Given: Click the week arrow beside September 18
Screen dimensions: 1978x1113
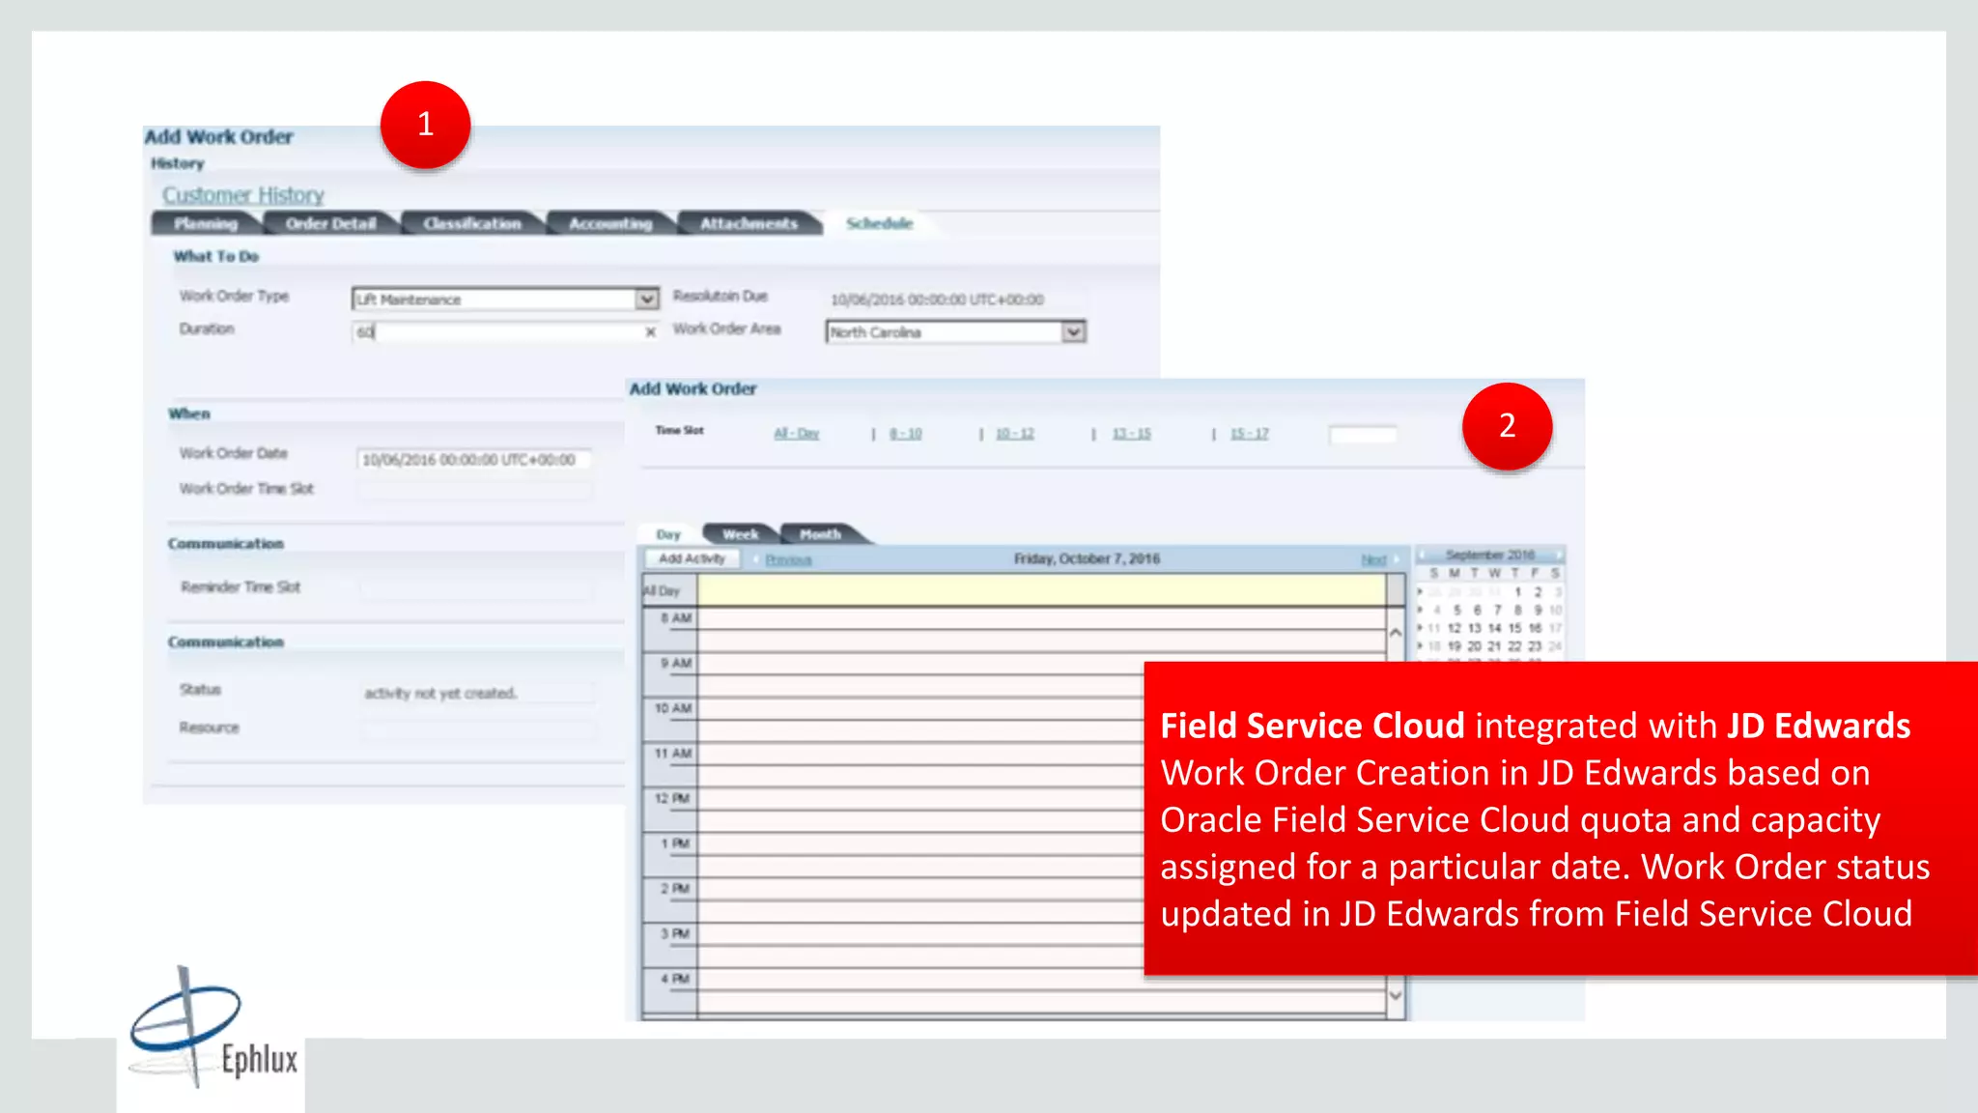Looking at the screenshot, I should point(1420,645).
